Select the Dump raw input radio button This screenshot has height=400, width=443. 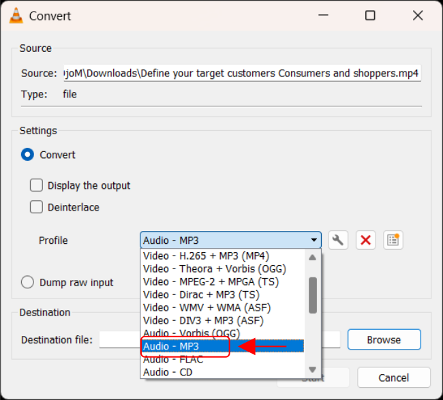click(x=27, y=282)
